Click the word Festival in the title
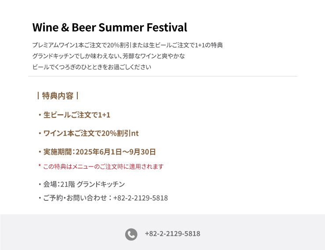325x250 pixels. coord(167,27)
